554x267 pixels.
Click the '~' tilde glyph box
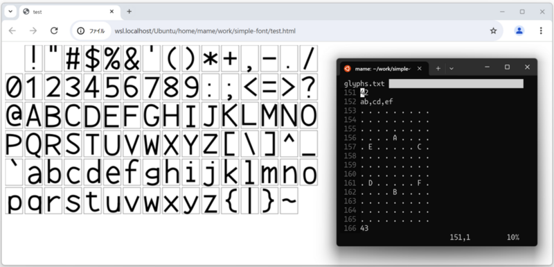289,200
